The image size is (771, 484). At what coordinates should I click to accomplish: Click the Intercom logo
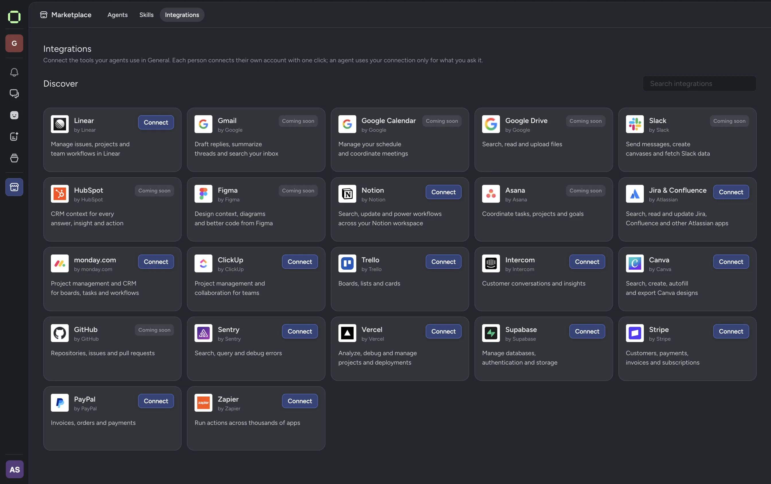(x=491, y=263)
